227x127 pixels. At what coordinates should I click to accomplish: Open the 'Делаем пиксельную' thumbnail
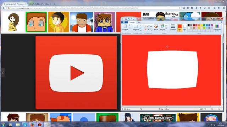[158, 117]
